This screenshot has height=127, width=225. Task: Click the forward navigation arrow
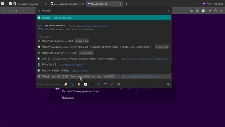[10, 11]
